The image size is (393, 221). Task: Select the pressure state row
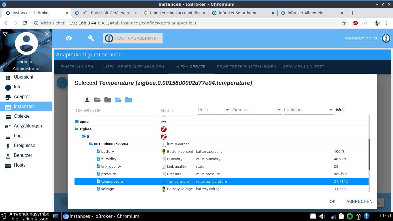pos(222,174)
